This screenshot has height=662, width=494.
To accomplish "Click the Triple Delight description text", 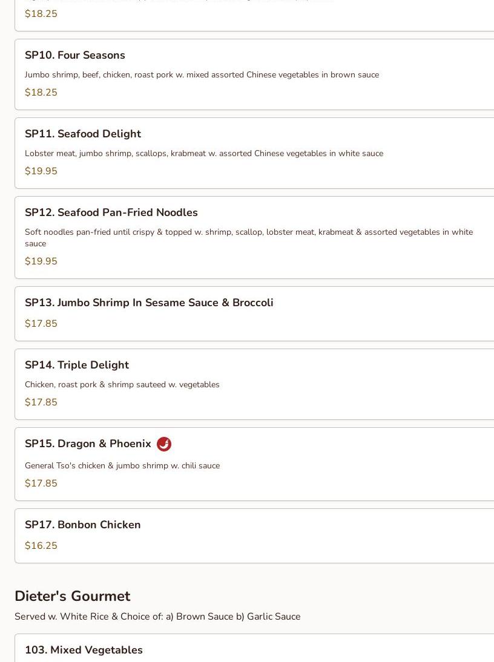I will (122, 385).
